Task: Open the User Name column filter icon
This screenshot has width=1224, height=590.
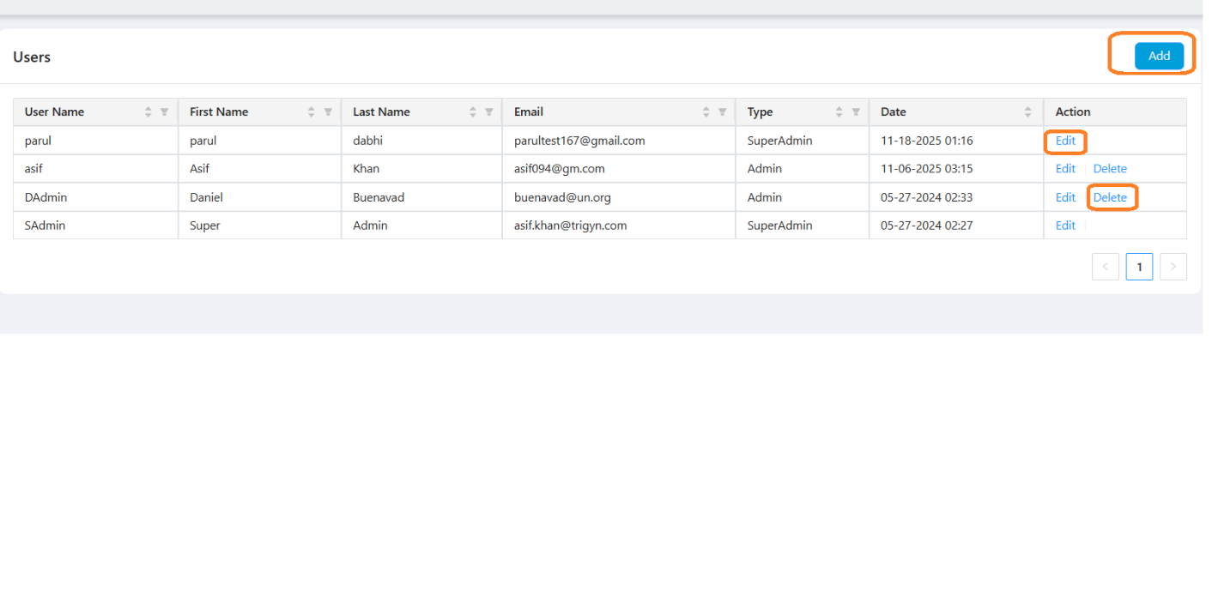Action: click(164, 112)
